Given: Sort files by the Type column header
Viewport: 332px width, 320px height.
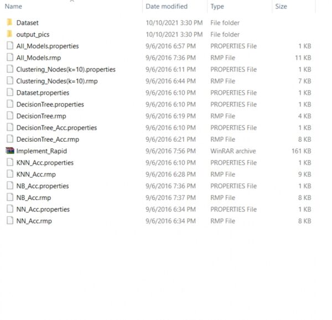Looking at the screenshot, I should coord(217,7).
